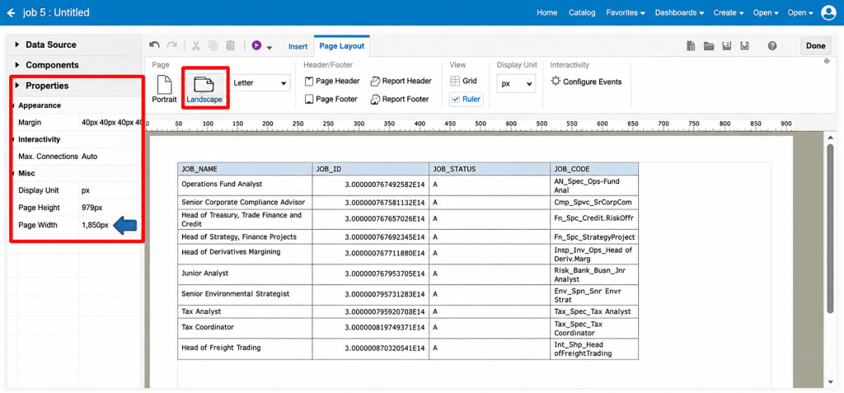This screenshot has width=844, height=393.
Task: Click the purple preview play icon
Action: 256,46
